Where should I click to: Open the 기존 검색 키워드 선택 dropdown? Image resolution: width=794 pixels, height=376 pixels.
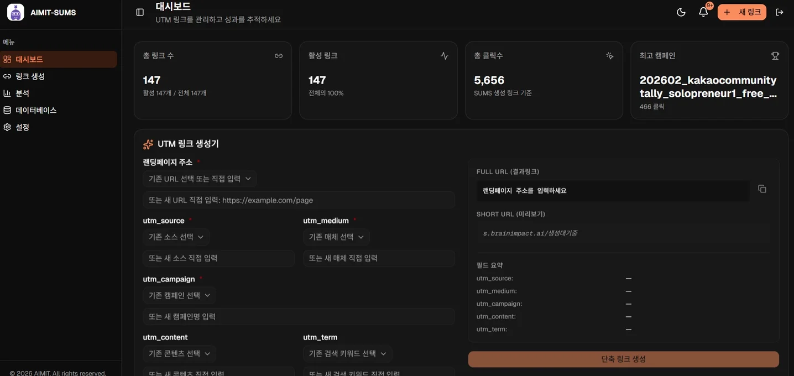(x=348, y=353)
